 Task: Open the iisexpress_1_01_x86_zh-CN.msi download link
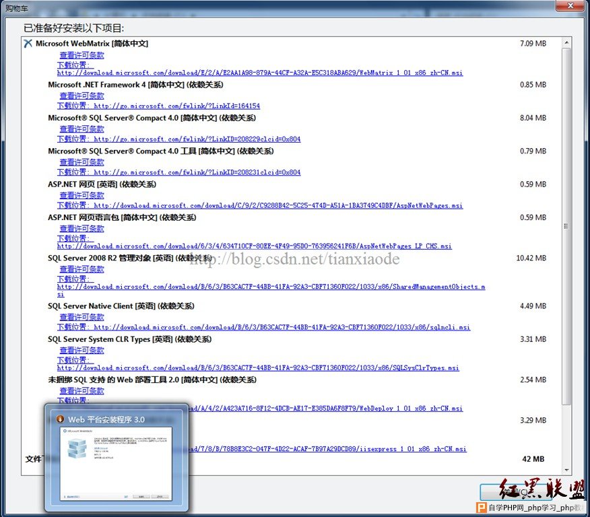[x=328, y=449]
